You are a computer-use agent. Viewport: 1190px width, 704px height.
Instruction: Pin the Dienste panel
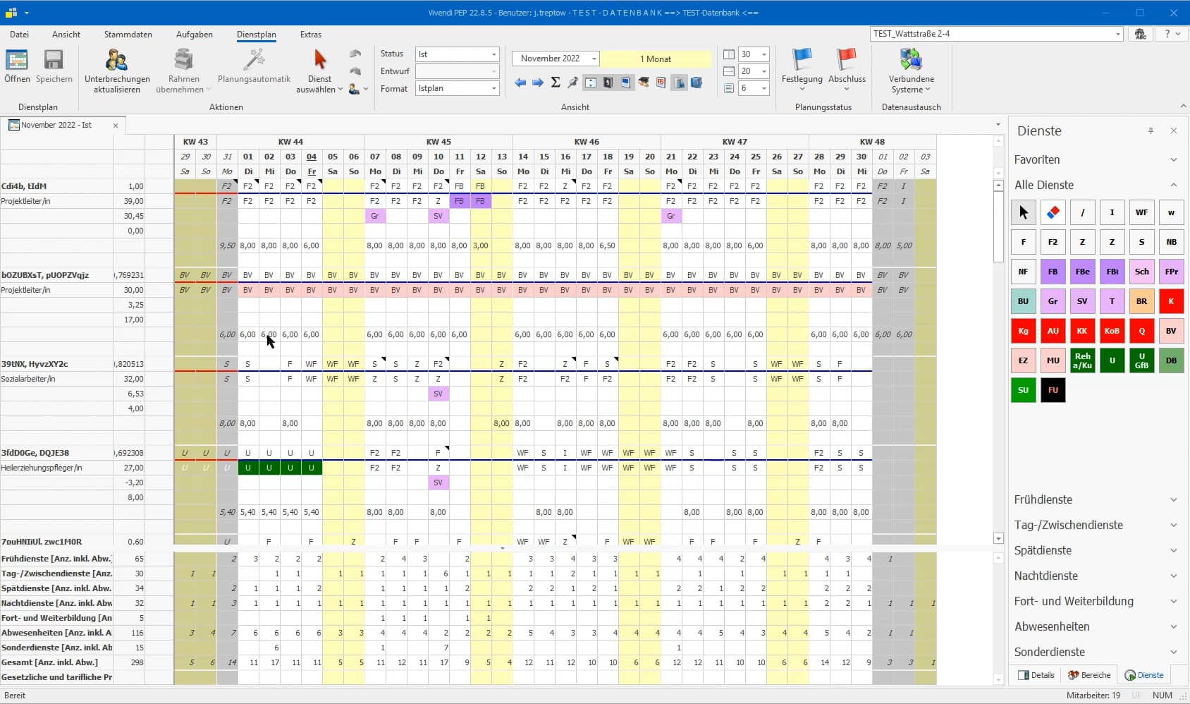[x=1151, y=131]
